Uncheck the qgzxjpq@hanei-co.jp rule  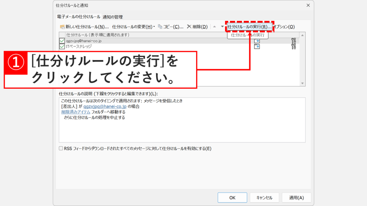pos(61,40)
